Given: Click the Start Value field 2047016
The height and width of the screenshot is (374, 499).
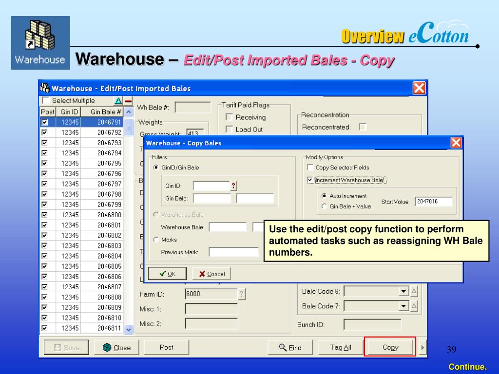Looking at the screenshot, I should tap(434, 202).
